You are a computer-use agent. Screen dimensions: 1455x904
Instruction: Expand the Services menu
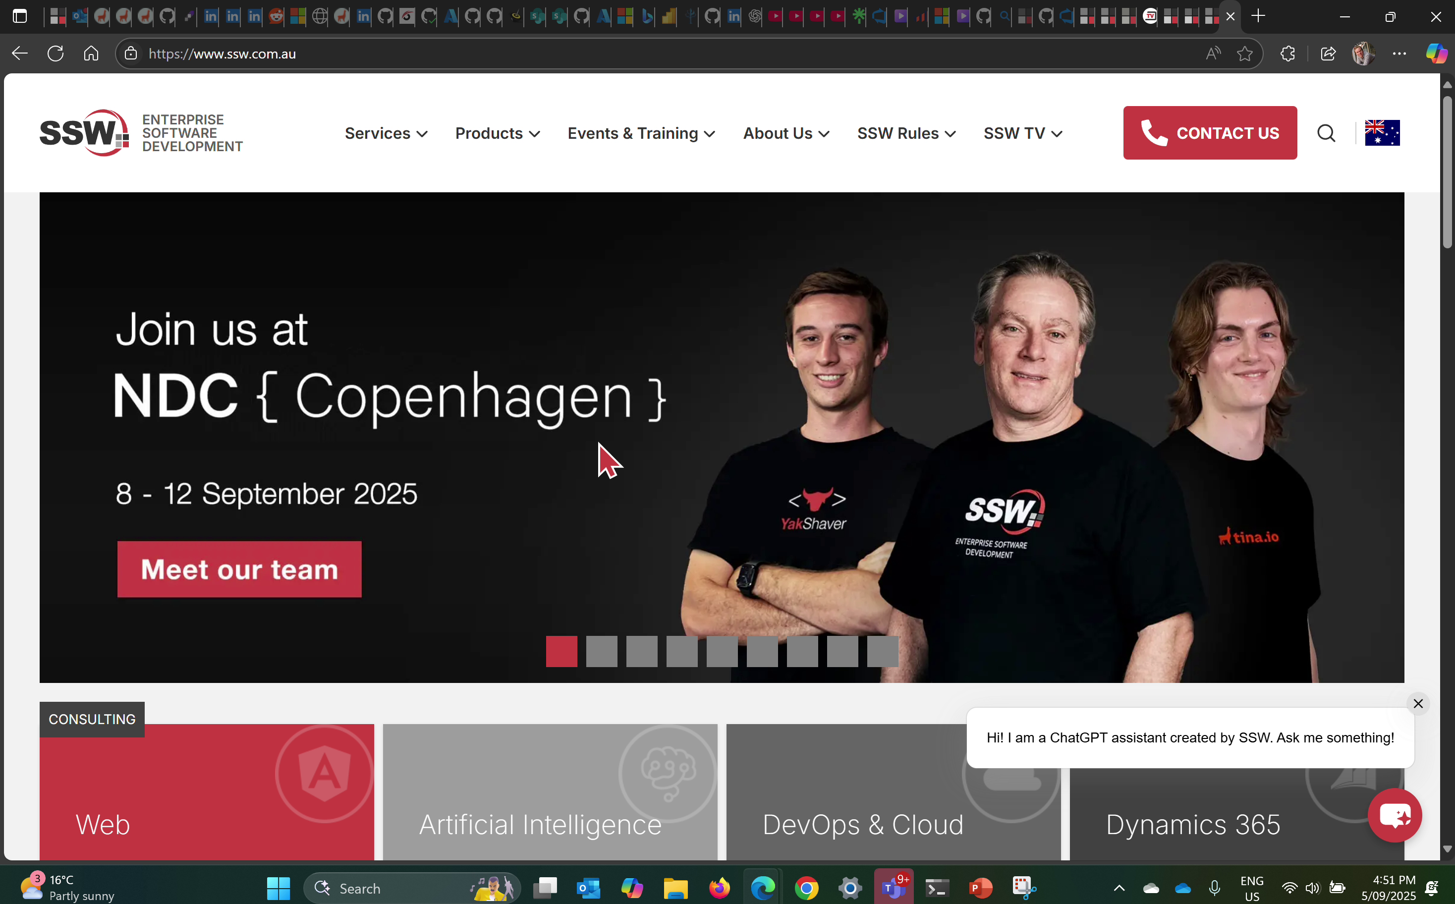click(x=386, y=133)
